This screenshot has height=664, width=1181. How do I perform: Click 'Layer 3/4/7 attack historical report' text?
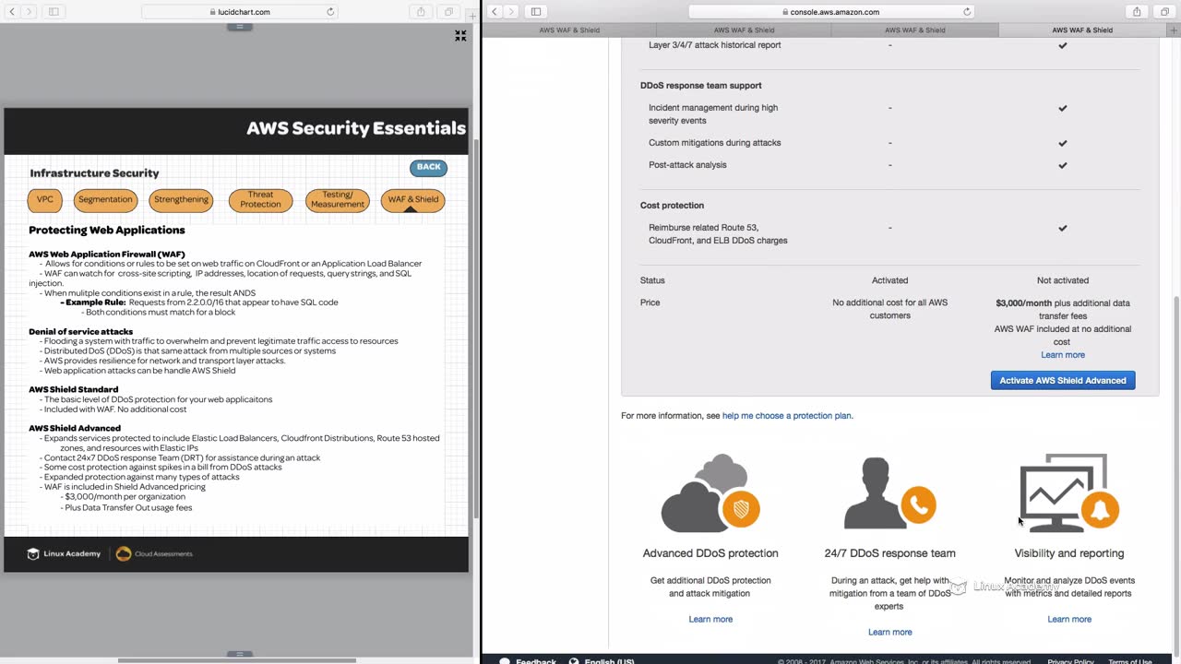point(715,45)
